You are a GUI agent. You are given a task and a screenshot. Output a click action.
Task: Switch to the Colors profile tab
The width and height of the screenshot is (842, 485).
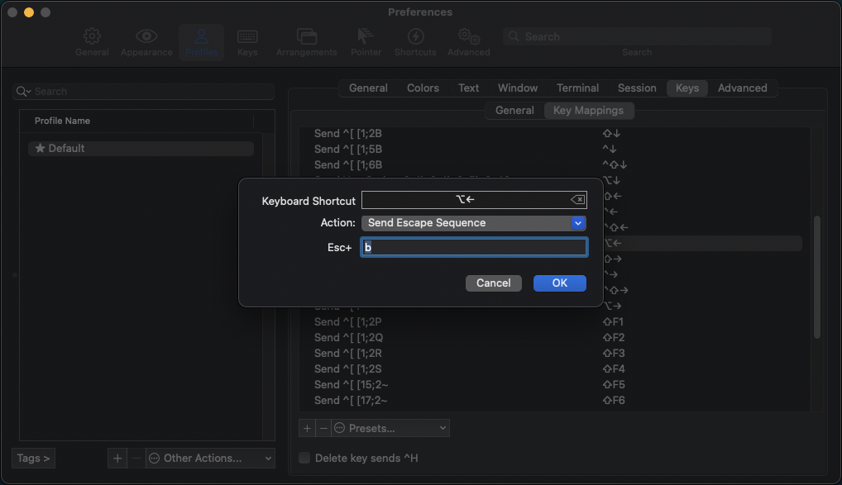coord(423,88)
